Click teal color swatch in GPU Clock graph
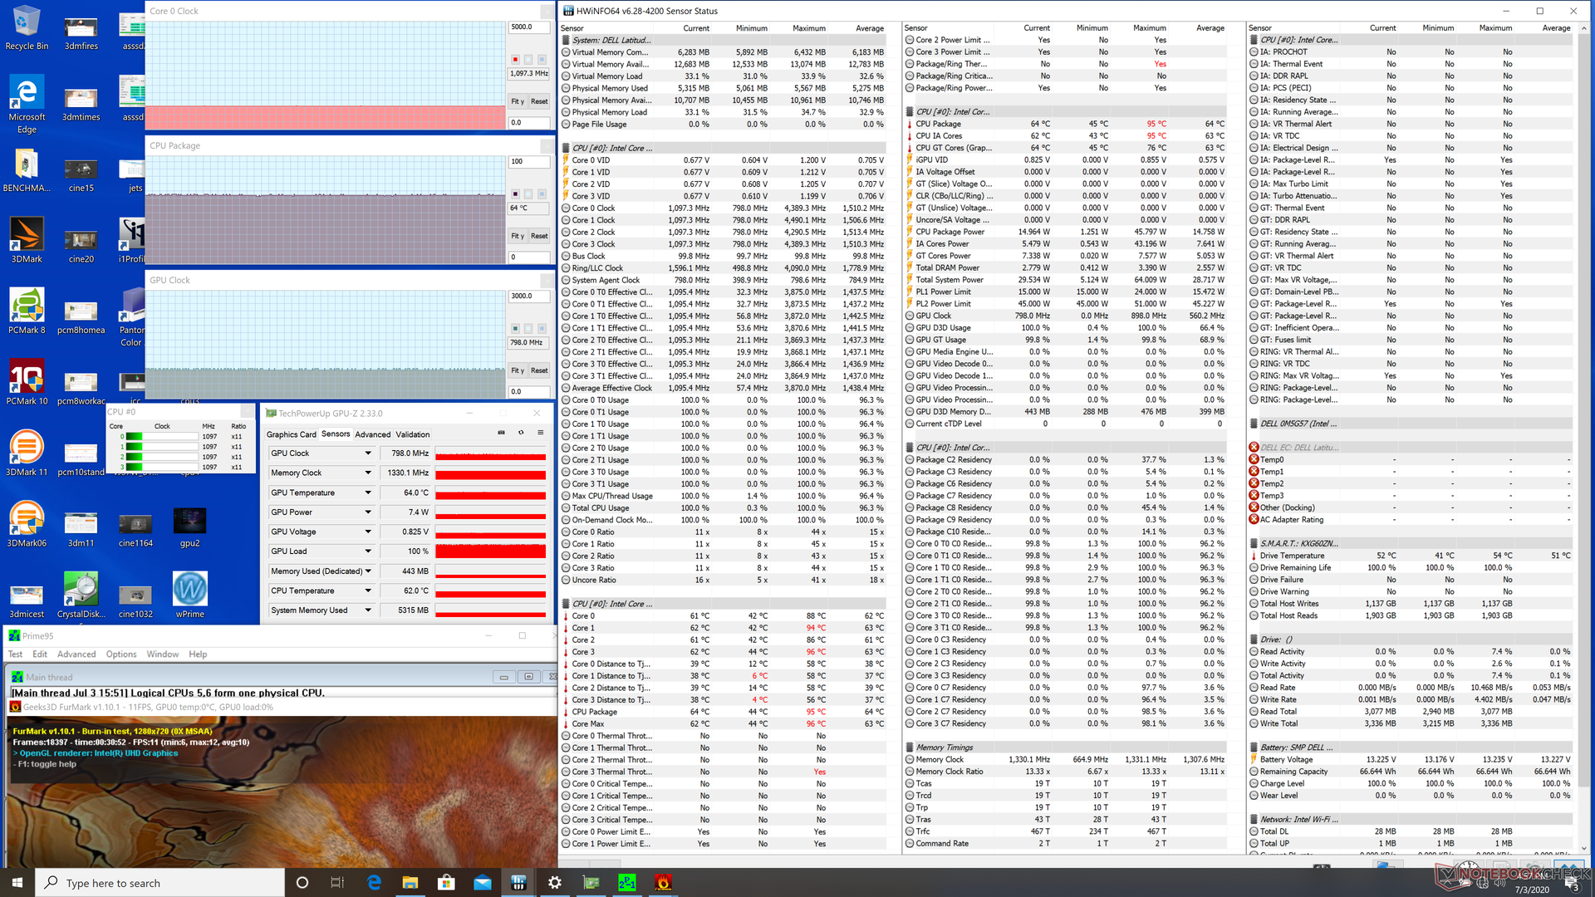This screenshot has width=1595, height=897. (515, 329)
